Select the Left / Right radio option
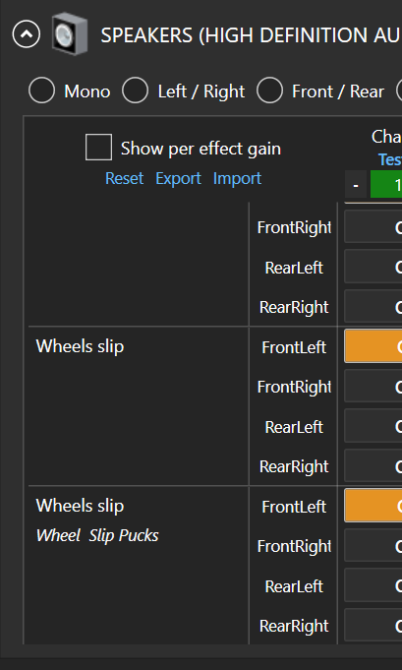 click(135, 91)
